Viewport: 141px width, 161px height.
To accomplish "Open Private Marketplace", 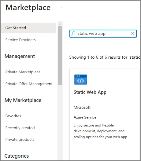I will coord(23,72).
